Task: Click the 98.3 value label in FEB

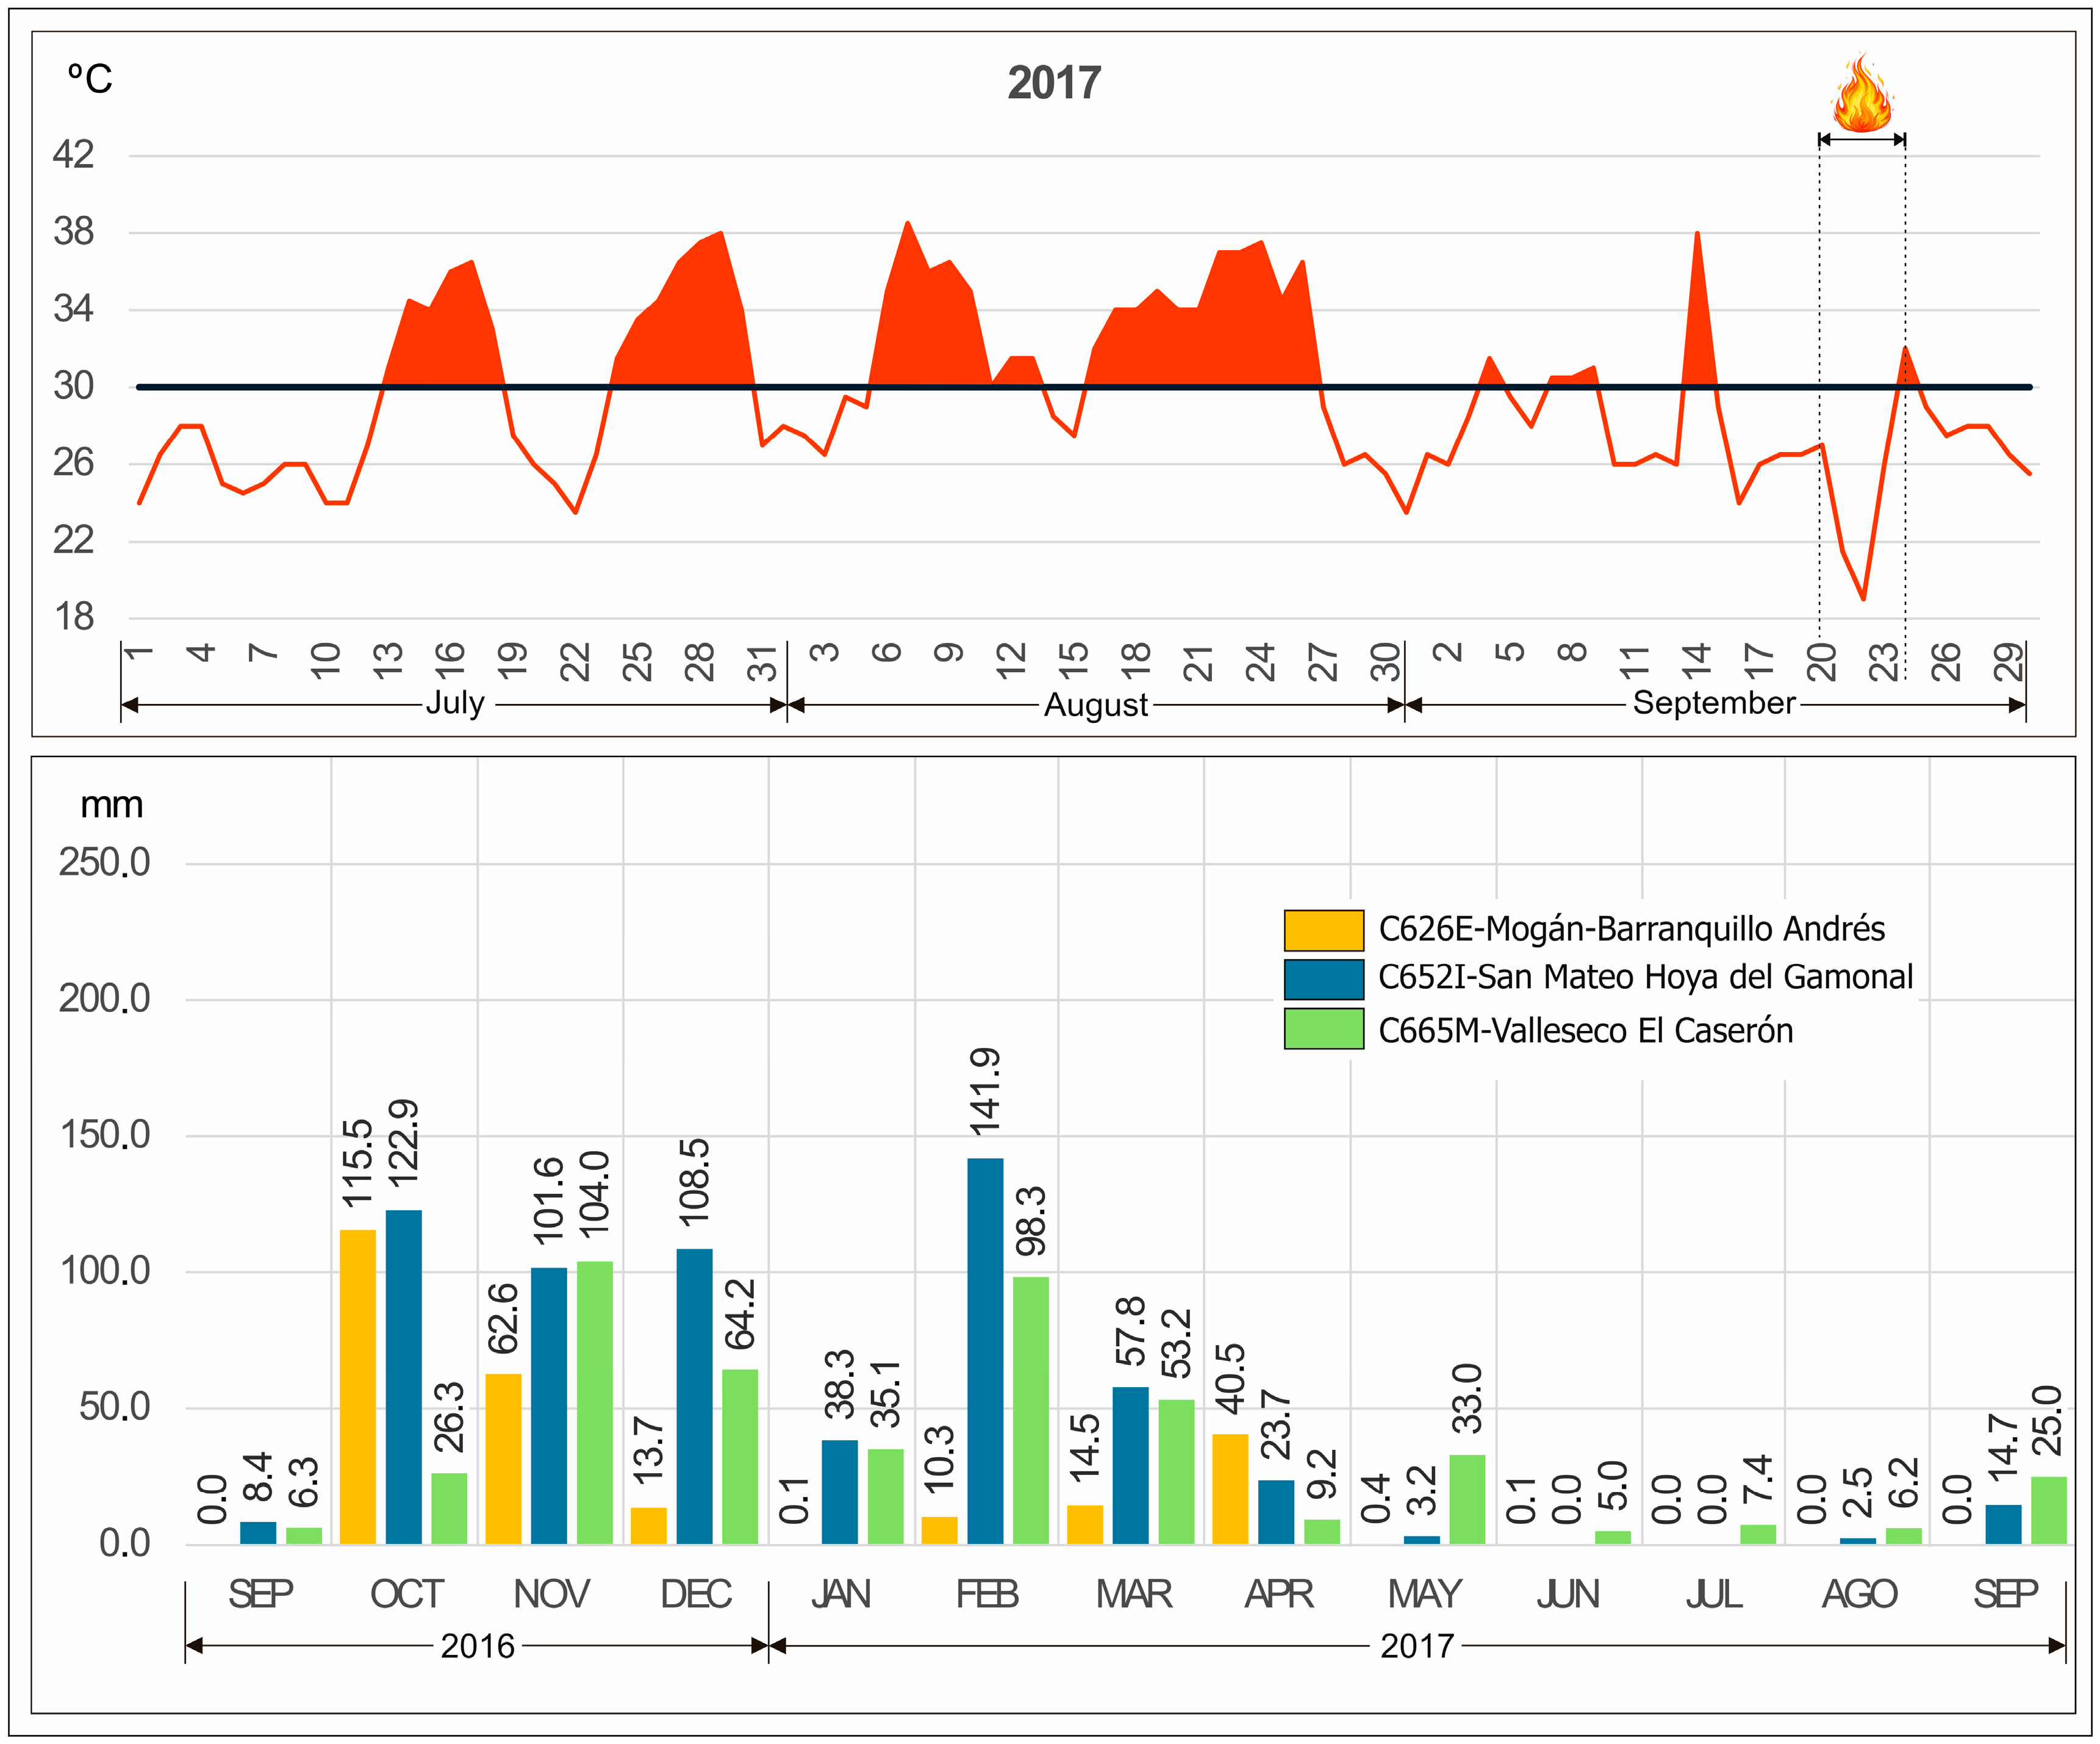Action: point(1031,1221)
